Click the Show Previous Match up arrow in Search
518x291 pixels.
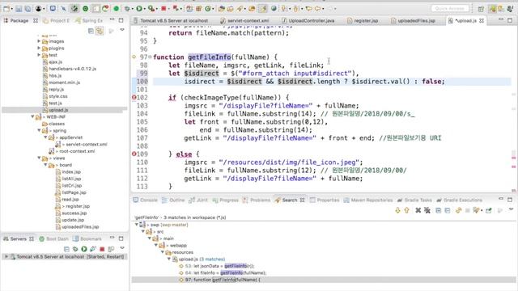point(406,210)
